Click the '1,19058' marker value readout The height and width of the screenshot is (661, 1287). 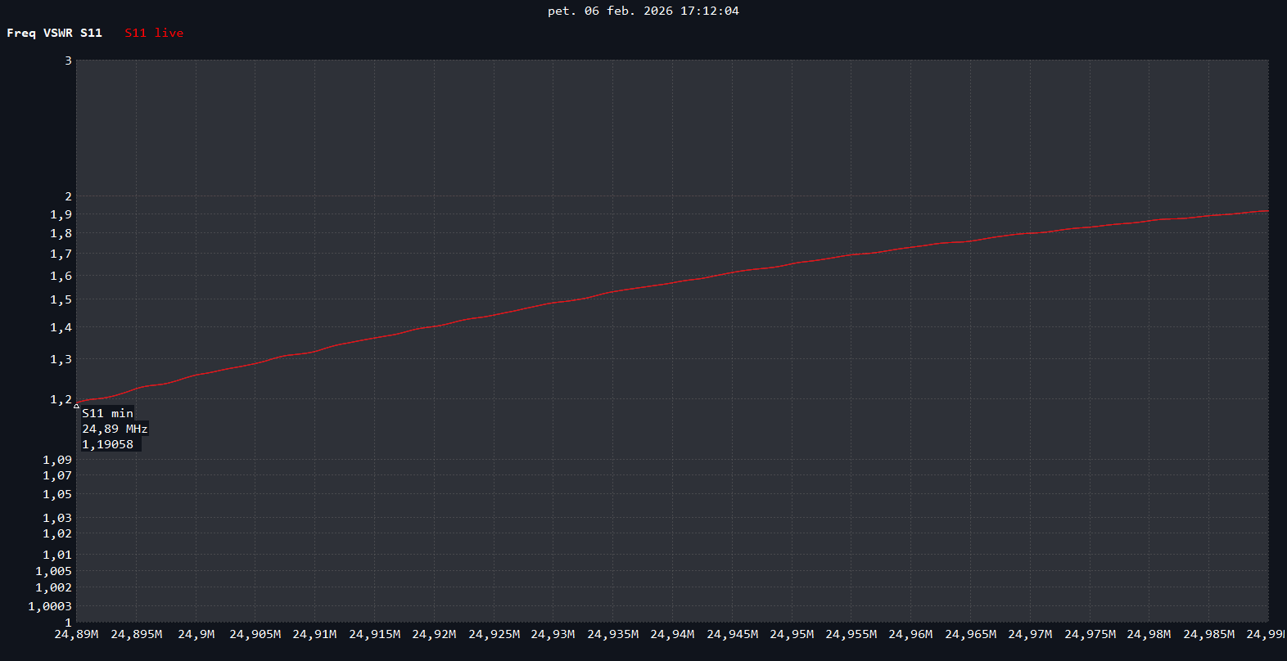point(107,444)
